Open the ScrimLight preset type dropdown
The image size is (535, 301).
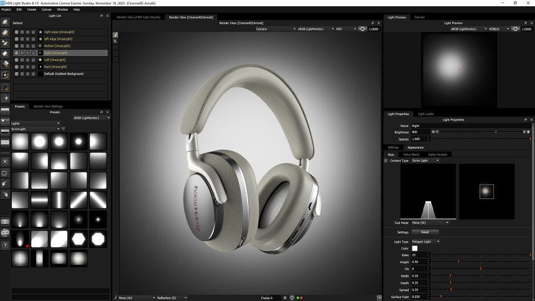35,129
